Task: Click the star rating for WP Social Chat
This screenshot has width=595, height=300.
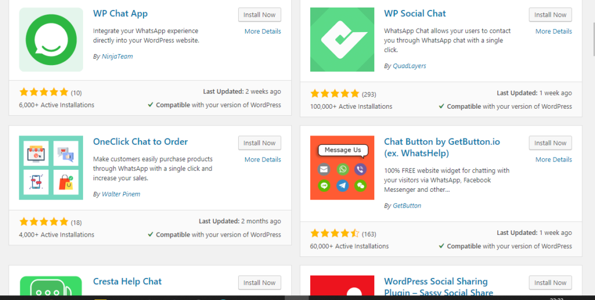Action: (x=335, y=94)
